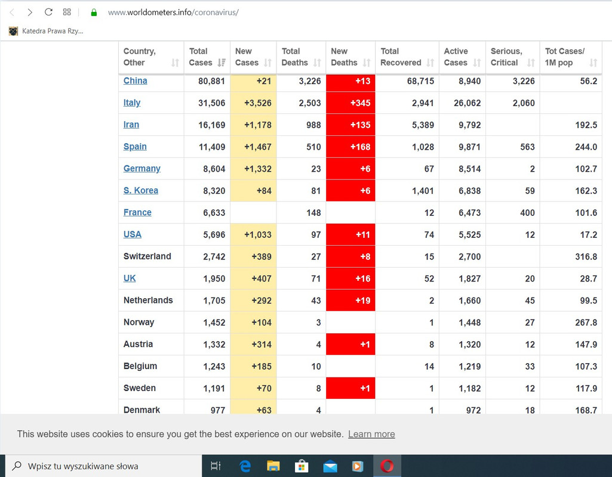
Task: Open the S. Korea country link
Action: pos(141,190)
